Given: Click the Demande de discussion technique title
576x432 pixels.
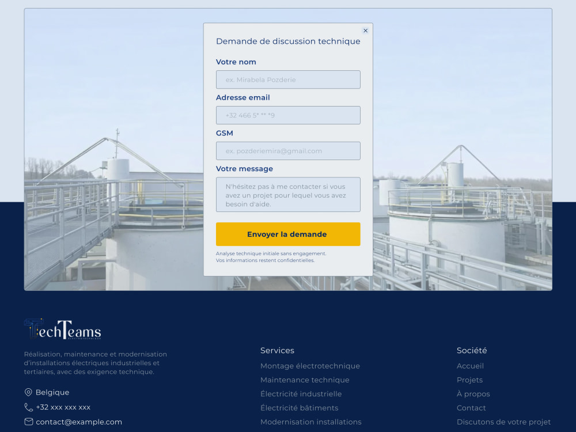Looking at the screenshot, I should point(288,41).
